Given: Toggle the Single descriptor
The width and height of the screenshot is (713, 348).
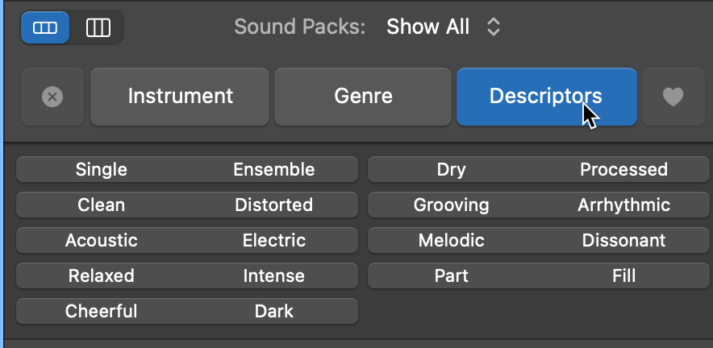Looking at the screenshot, I should point(102,169).
